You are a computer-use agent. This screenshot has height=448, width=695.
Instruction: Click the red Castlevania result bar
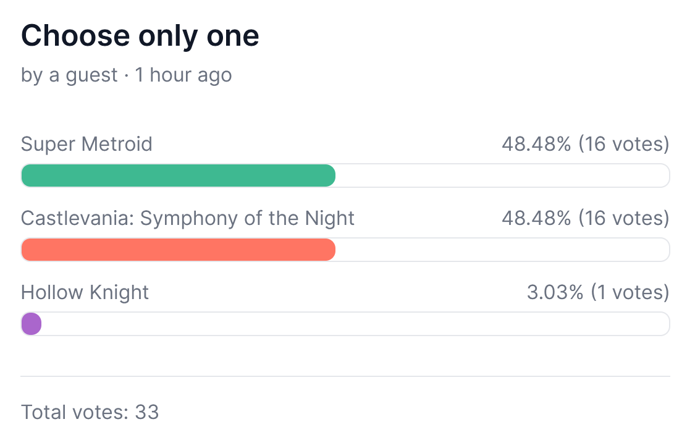[x=178, y=250]
